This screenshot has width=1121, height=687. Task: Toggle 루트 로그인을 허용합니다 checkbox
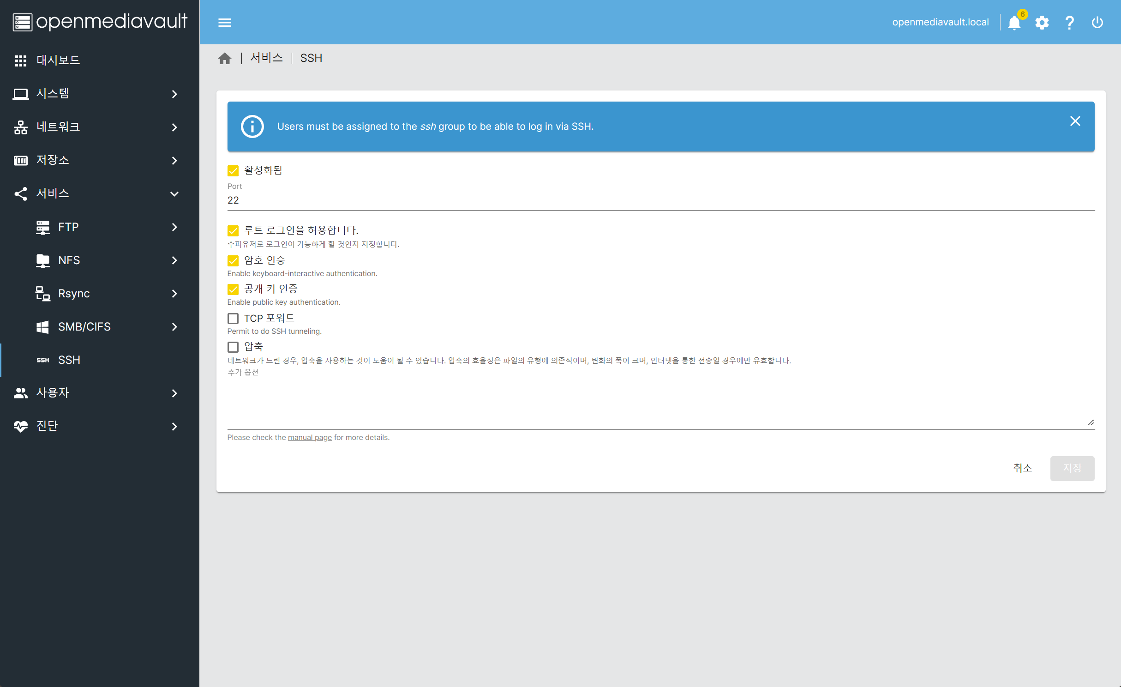coord(233,230)
